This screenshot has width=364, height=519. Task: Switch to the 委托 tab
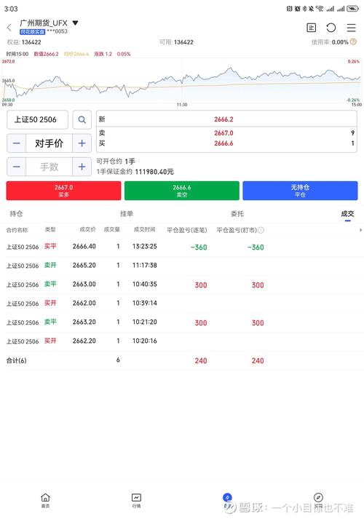click(x=237, y=214)
